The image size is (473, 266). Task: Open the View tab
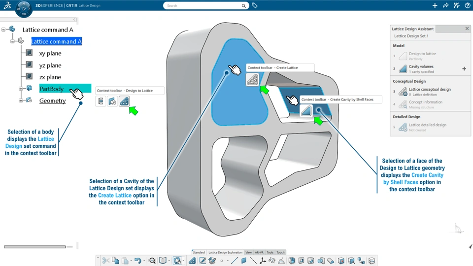click(248, 252)
